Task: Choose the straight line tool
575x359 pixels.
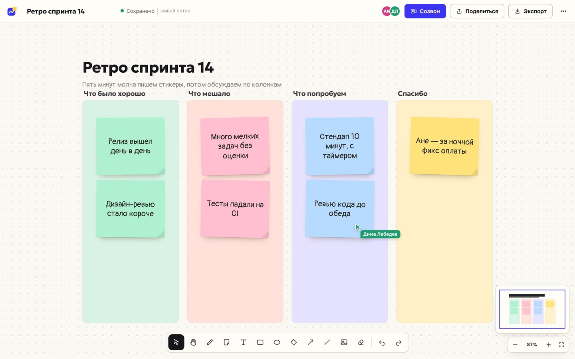Action: 327,342
